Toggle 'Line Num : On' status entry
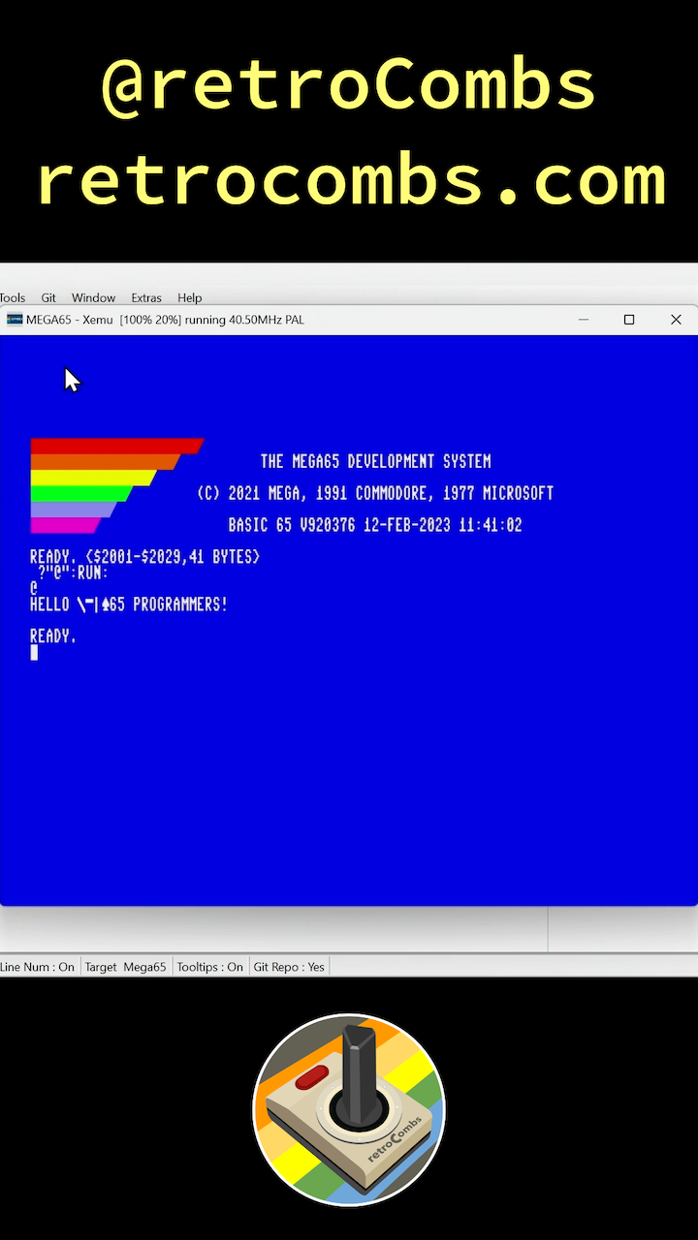698x1240 pixels. pos(38,967)
